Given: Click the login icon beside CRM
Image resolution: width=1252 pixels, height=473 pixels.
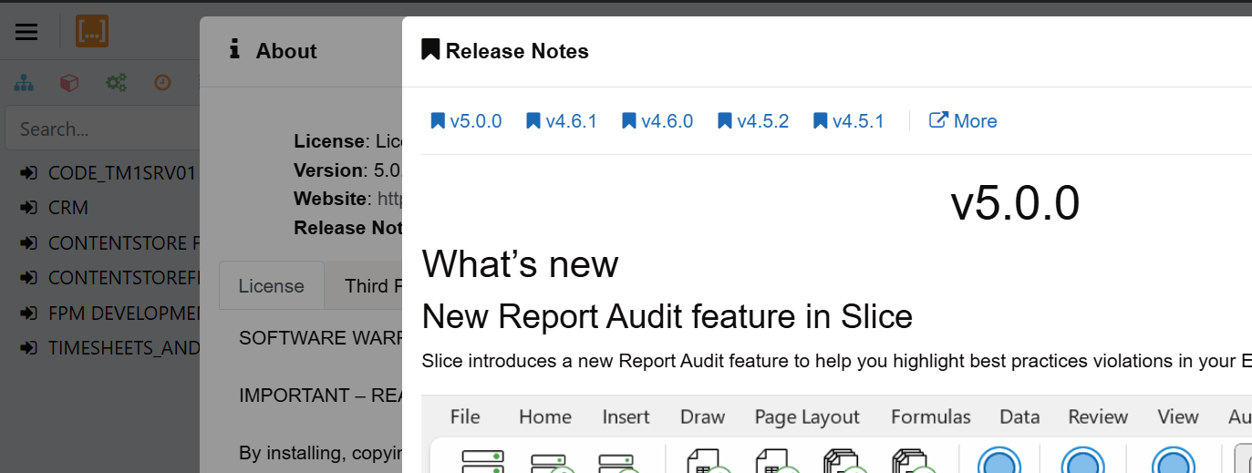Looking at the screenshot, I should tap(28, 208).
